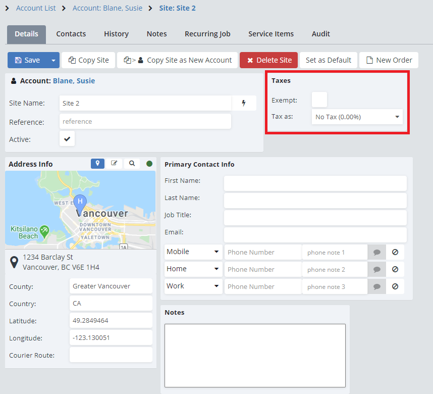Open the Service Items tab
Image resolution: width=433 pixels, height=394 pixels.
[x=270, y=34]
